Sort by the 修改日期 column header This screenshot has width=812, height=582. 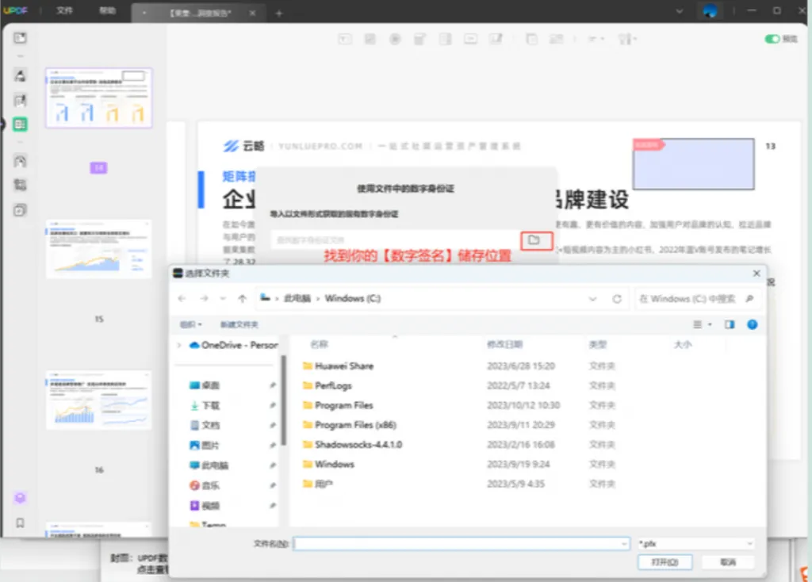tap(504, 344)
